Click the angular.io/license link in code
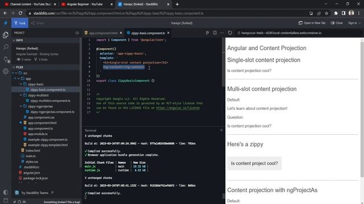Screen dimensions: 364x204 tap(178, 108)
